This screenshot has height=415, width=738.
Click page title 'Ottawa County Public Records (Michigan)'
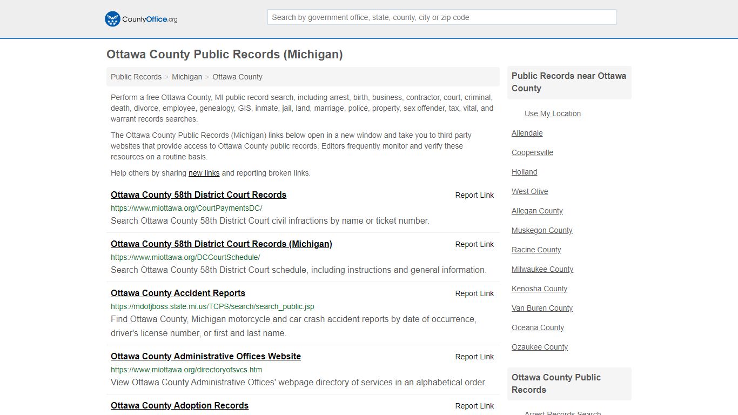click(225, 55)
